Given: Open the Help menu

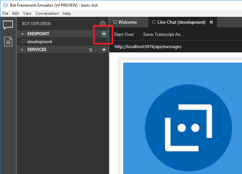Looking at the screenshot, I should [67, 14].
